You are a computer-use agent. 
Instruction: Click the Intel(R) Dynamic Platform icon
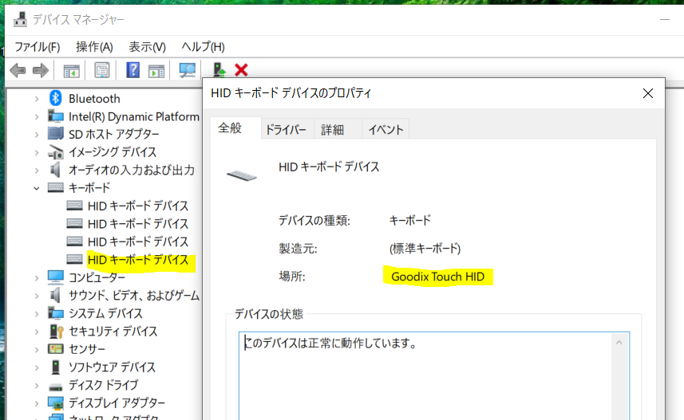(55, 116)
